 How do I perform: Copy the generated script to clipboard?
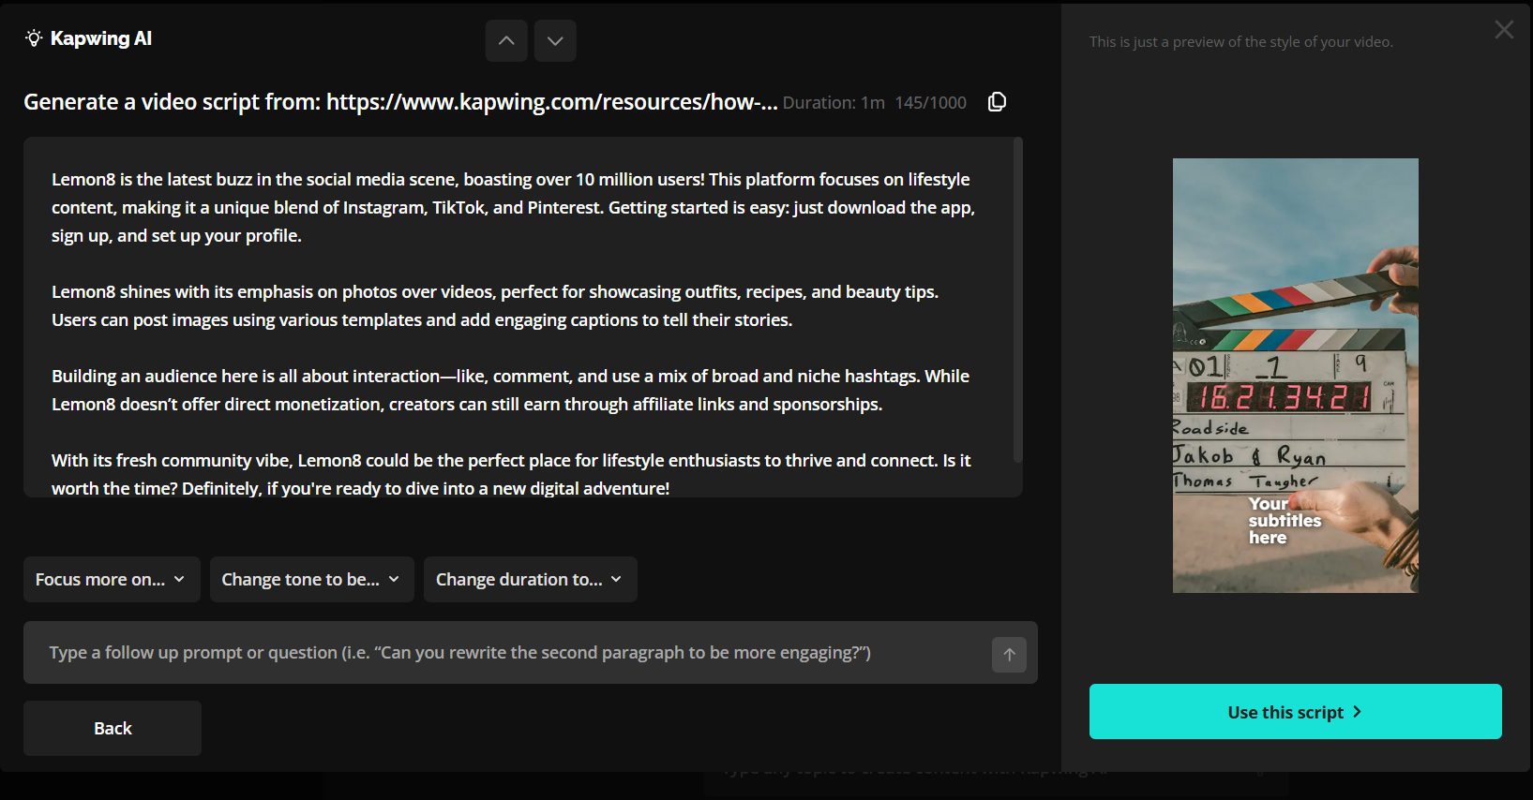(997, 102)
